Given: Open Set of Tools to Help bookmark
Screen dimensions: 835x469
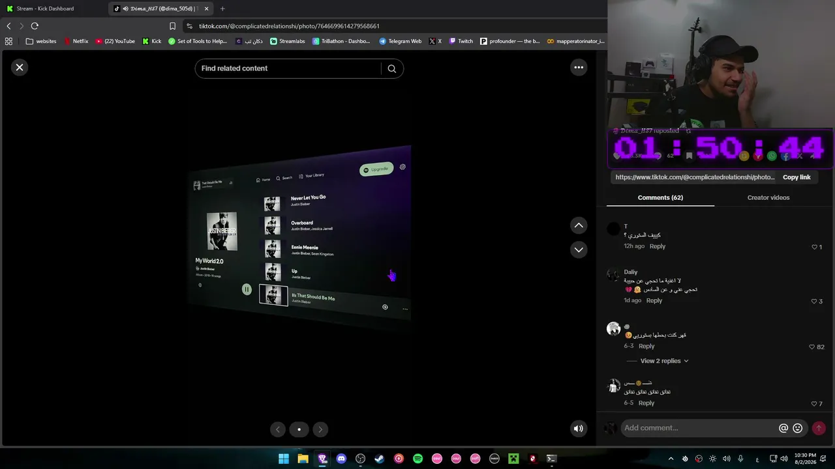Looking at the screenshot, I should [x=198, y=41].
